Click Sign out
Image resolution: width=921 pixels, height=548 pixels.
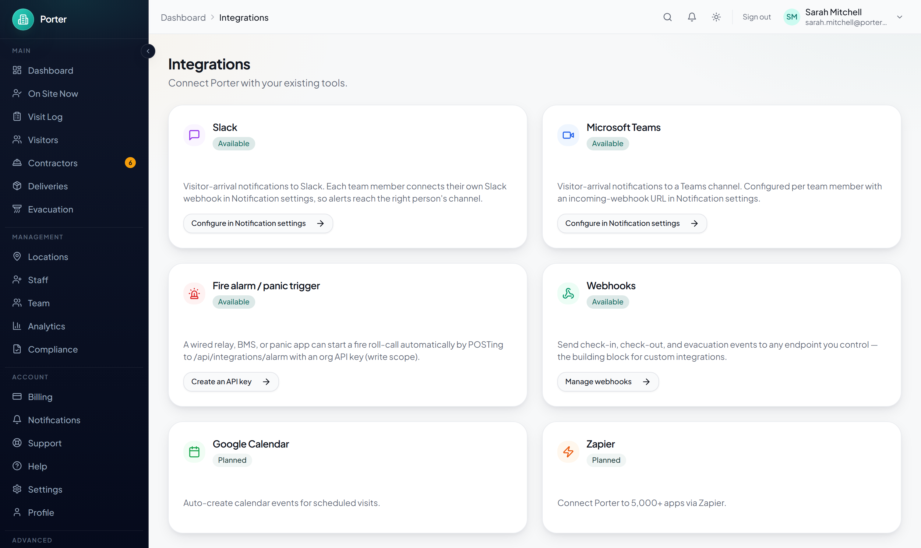pyautogui.click(x=757, y=17)
